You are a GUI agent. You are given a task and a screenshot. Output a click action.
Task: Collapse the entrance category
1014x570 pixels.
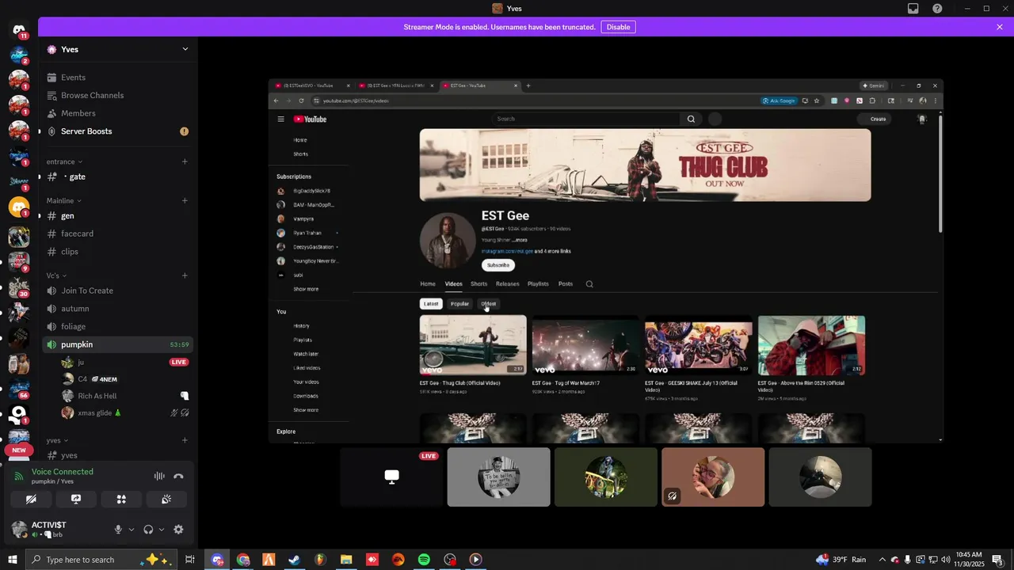click(64, 161)
